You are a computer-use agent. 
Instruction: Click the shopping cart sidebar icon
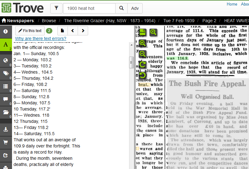(6, 143)
